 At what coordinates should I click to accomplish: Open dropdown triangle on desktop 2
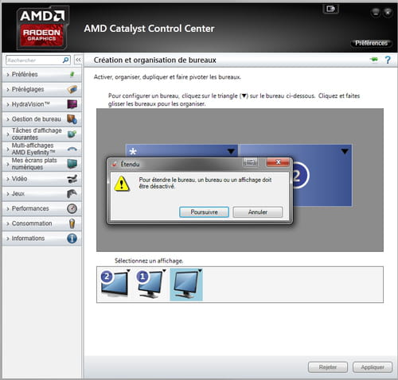(x=345, y=152)
